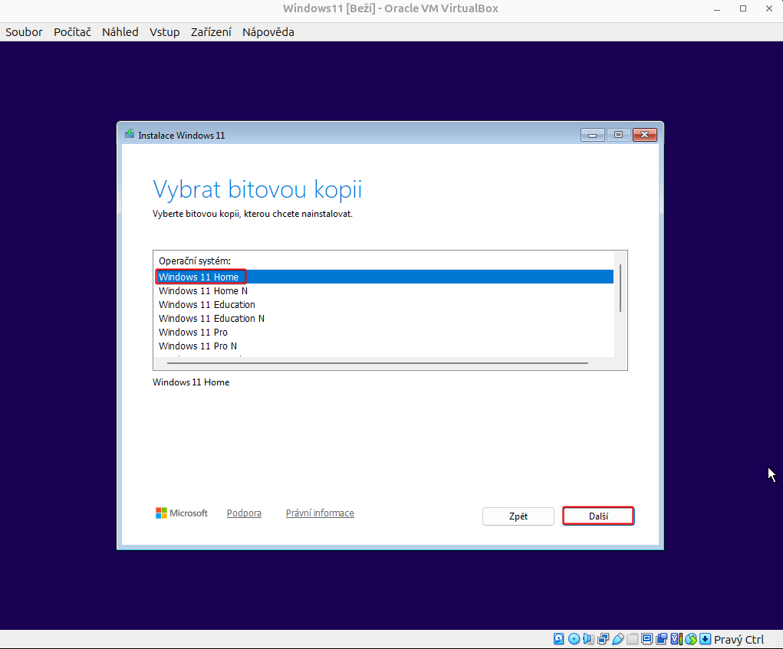Open the USB devices status icon
This screenshot has width=783, height=649.
[x=617, y=639]
